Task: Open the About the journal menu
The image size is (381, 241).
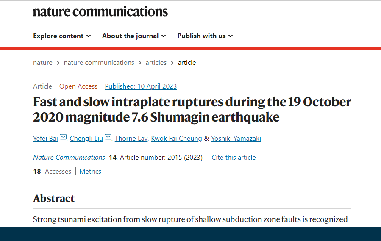Action: 134,36
